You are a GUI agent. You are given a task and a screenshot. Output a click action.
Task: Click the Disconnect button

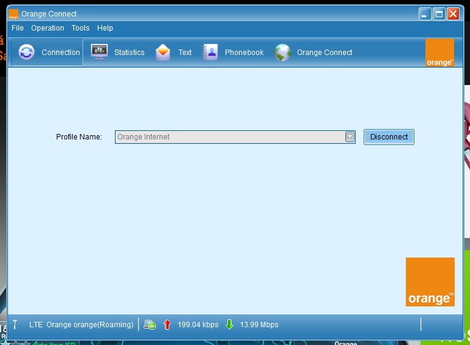389,137
